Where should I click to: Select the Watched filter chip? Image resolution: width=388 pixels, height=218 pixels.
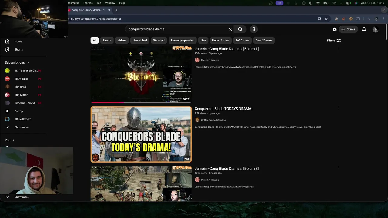click(x=159, y=40)
